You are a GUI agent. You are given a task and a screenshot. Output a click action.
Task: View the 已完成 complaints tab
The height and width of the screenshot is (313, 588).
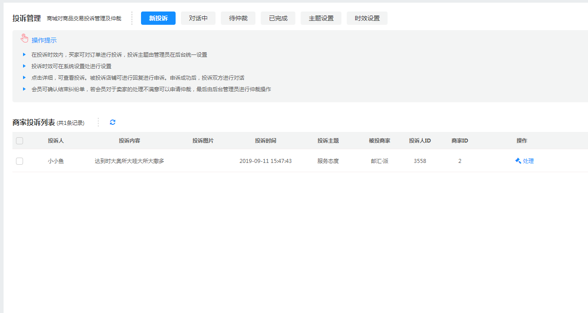click(278, 18)
